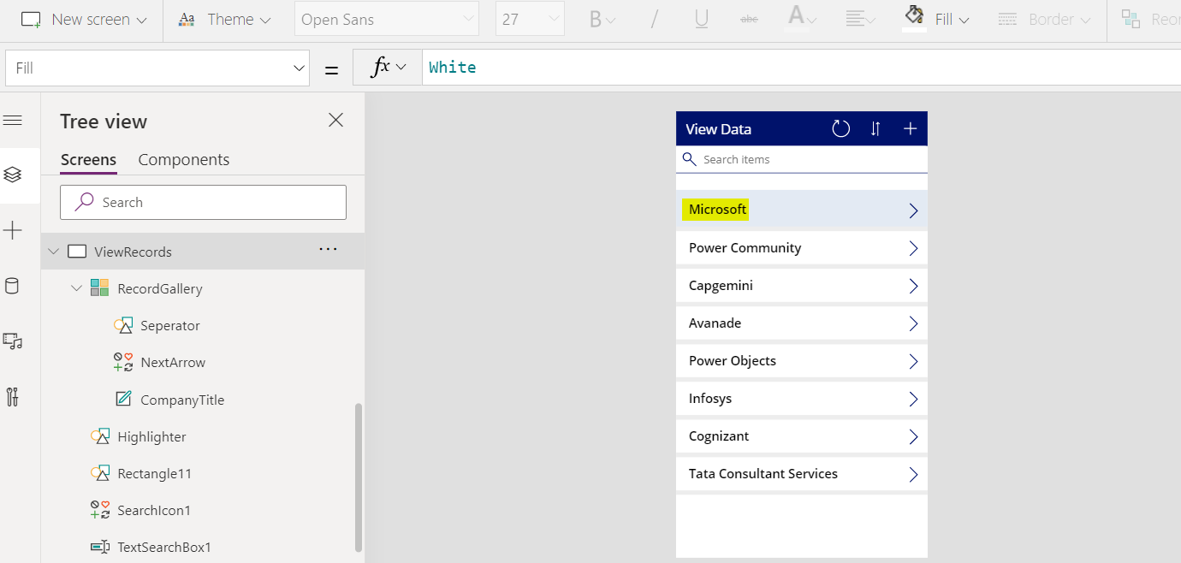Open the Theme dropdown

224,19
